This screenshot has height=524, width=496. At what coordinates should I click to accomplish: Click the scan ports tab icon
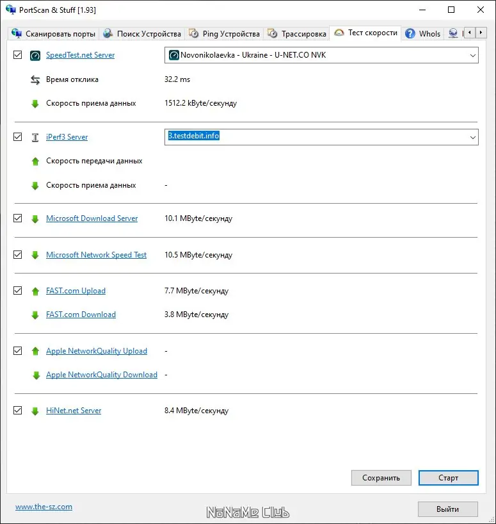pyautogui.click(x=17, y=33)
